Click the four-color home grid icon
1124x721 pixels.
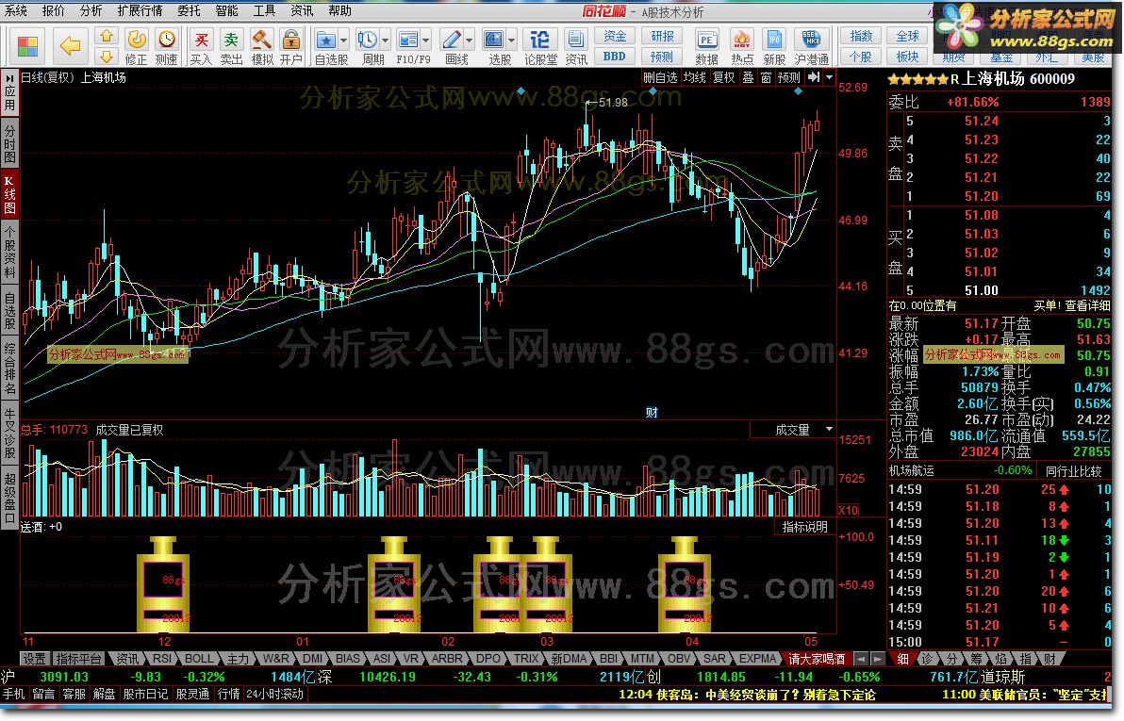coord(27,46)
